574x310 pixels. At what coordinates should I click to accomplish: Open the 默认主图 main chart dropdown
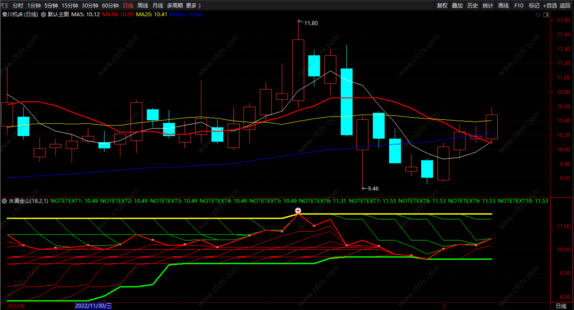click(44, 14)
